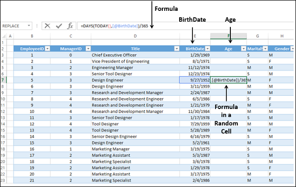The width and height of the screenshot is (296, 187).
Task: Select the Chief Executive Officer cell
Action: click(x=135, y=55)
